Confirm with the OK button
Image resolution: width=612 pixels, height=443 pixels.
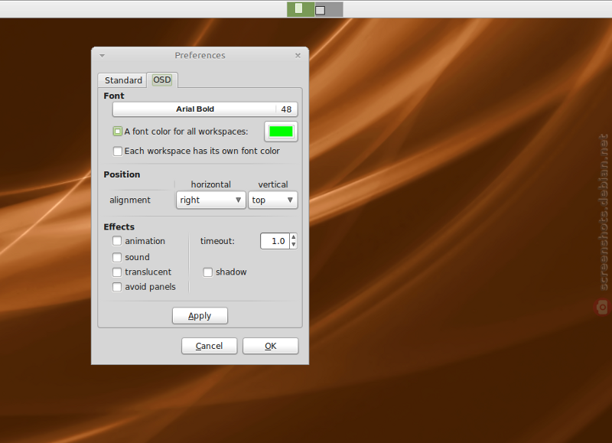(271, 346)
